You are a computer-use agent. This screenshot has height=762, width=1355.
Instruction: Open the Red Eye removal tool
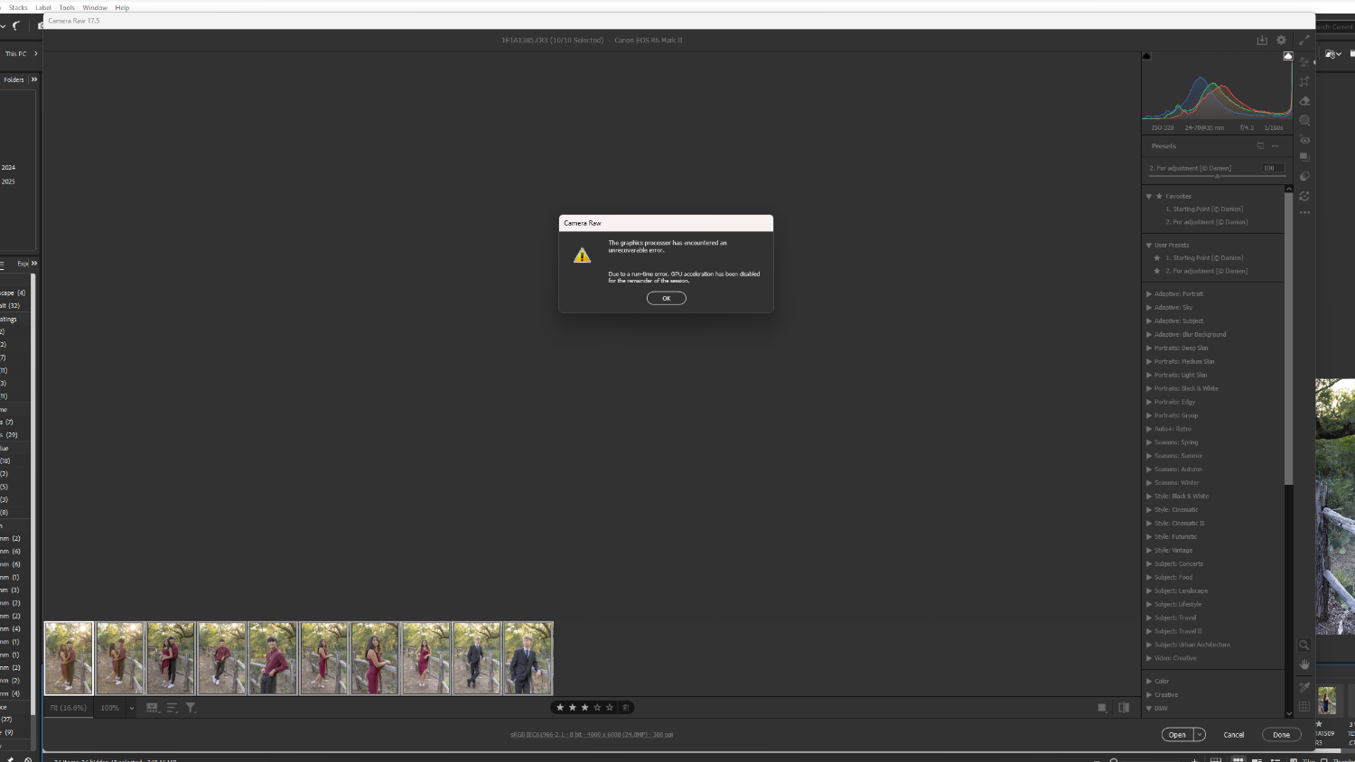pos(1304,140)
